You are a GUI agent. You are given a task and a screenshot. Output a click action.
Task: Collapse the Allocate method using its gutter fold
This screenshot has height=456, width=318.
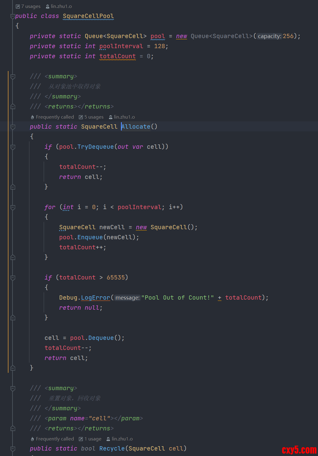(x=13, y=127)
